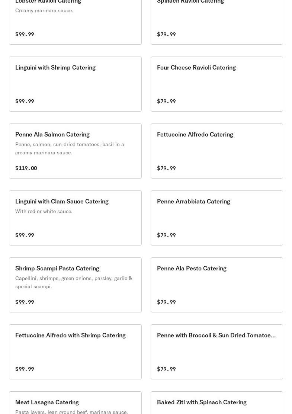Viewport: 292px width, 414px height.
Task: Open Linguini with Clam Sauce Catering
Action: point(75,218)
